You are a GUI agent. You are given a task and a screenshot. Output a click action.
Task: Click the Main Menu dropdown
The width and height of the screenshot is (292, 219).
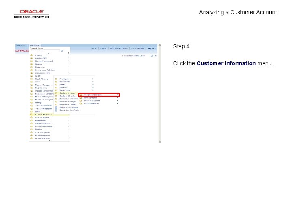pyautogui.click(x=35, y=45)
